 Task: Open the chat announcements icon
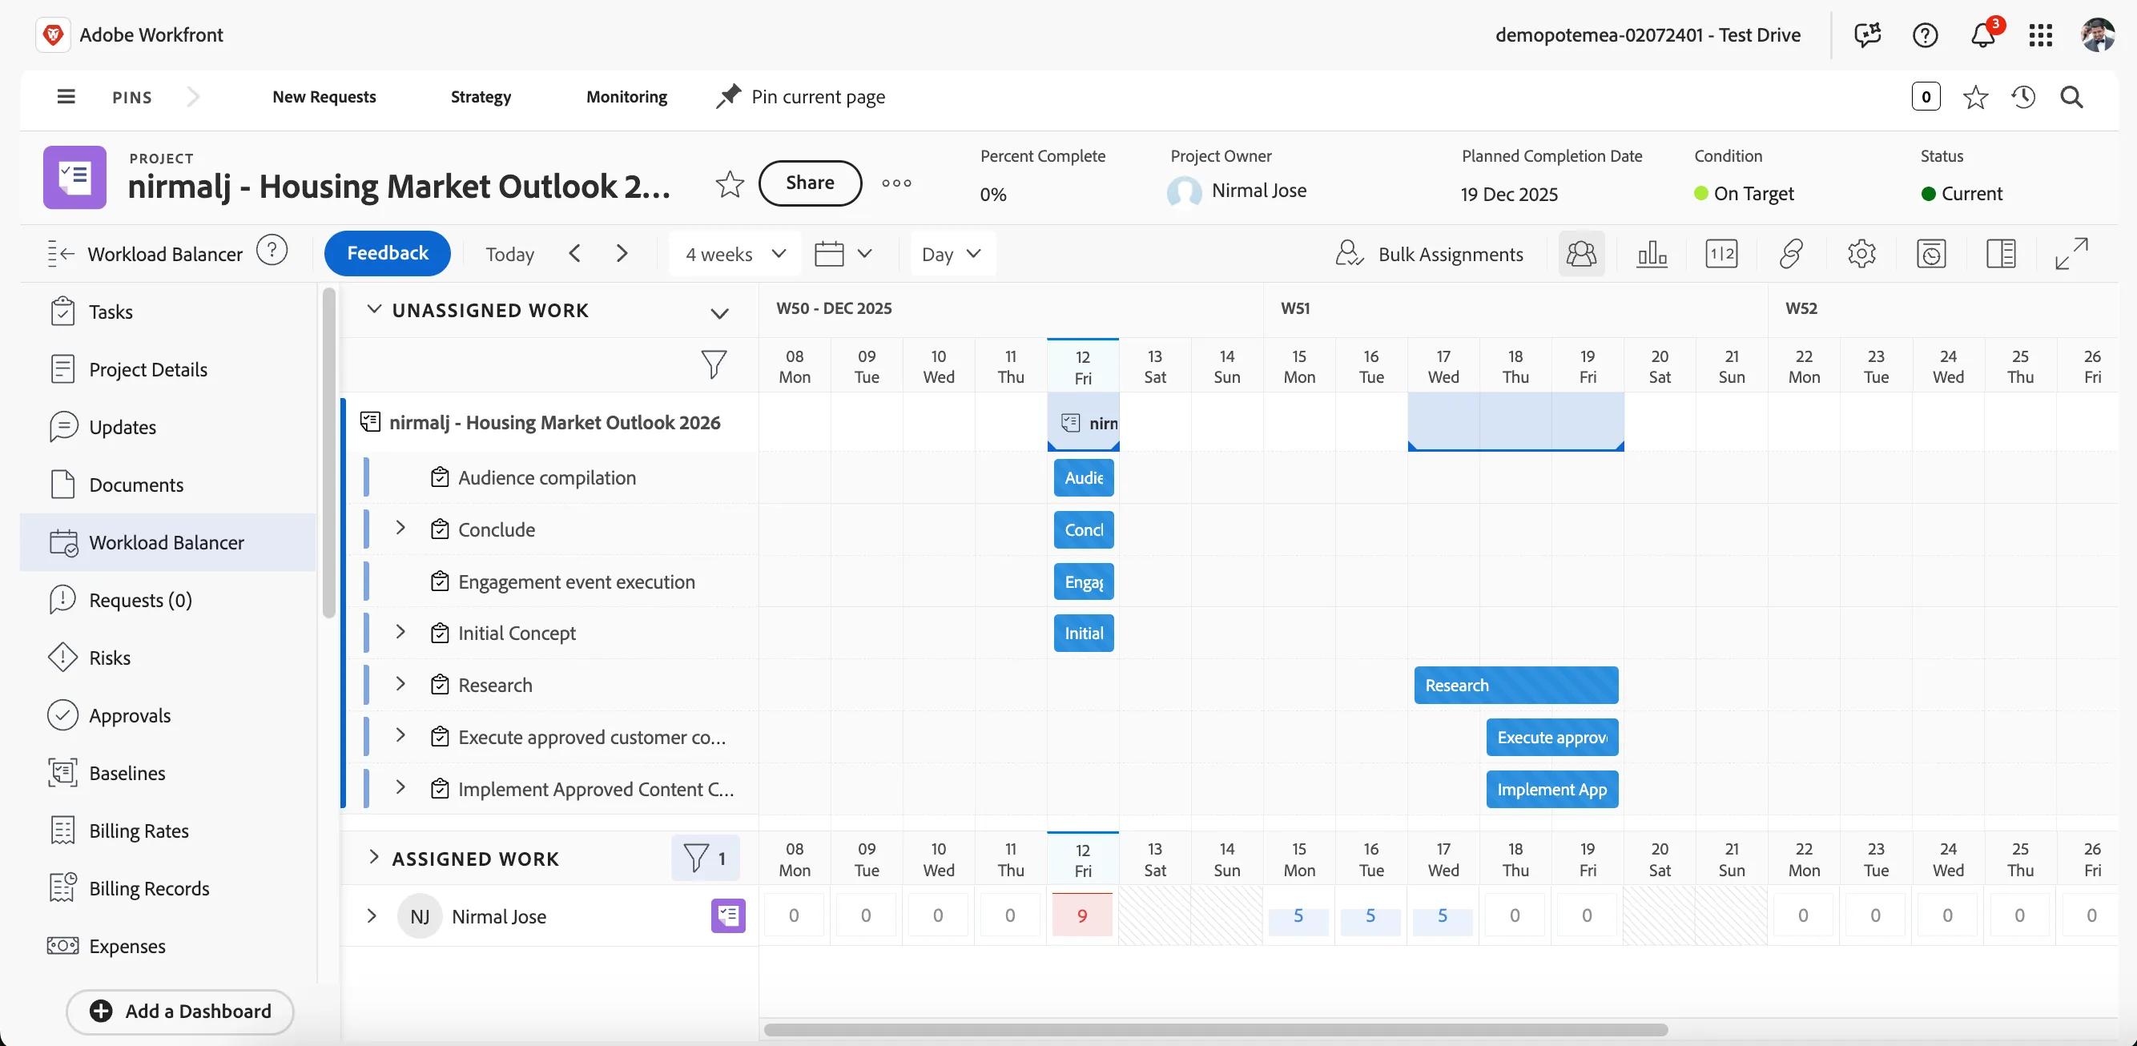[1867, 34]
